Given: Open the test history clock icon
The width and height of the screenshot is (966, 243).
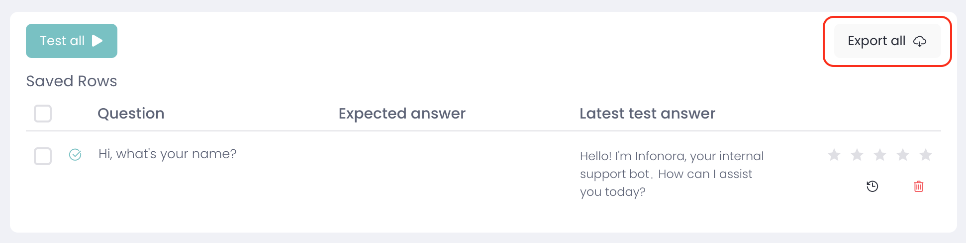Looking at the screenshot, I should click(872, 186).
